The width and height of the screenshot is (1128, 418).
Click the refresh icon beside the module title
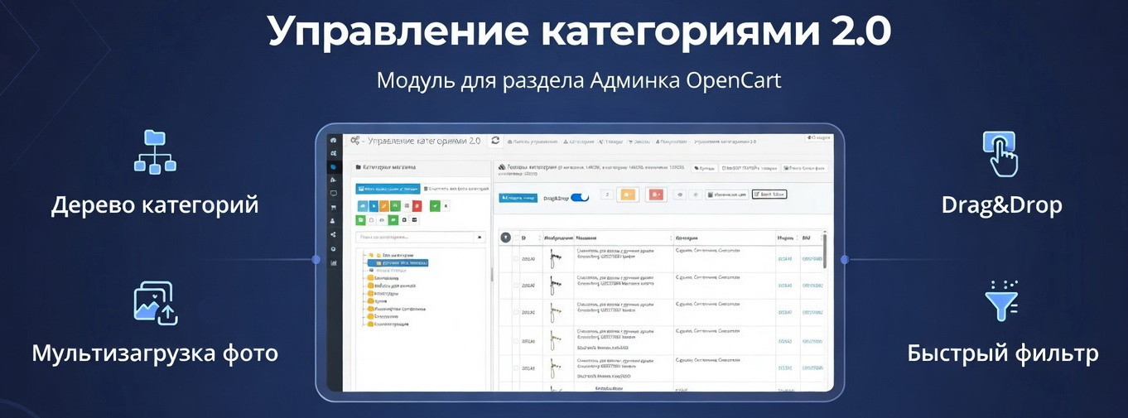495,141
